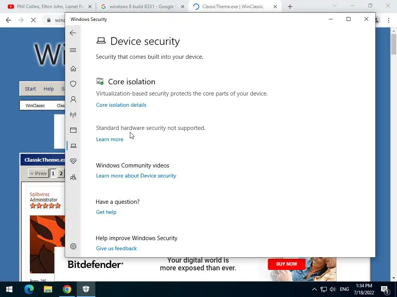The image size is (397, 297).
Task: Open Chrome tab search chevron
Action: (335, 5)
